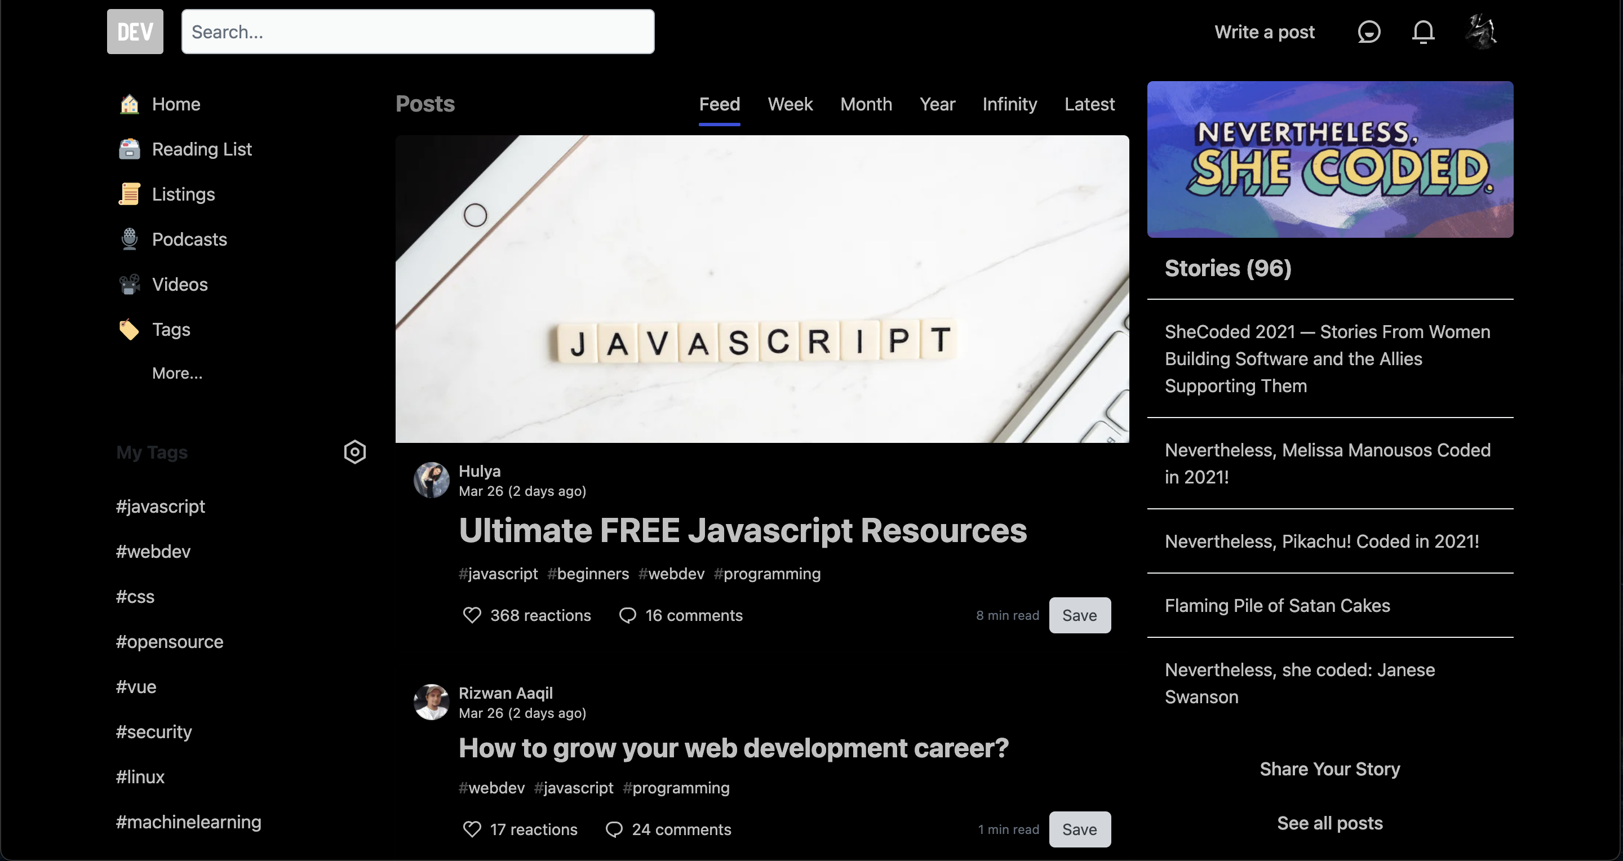Open the #opensource tag in My Tags

(x=170, y=641)
